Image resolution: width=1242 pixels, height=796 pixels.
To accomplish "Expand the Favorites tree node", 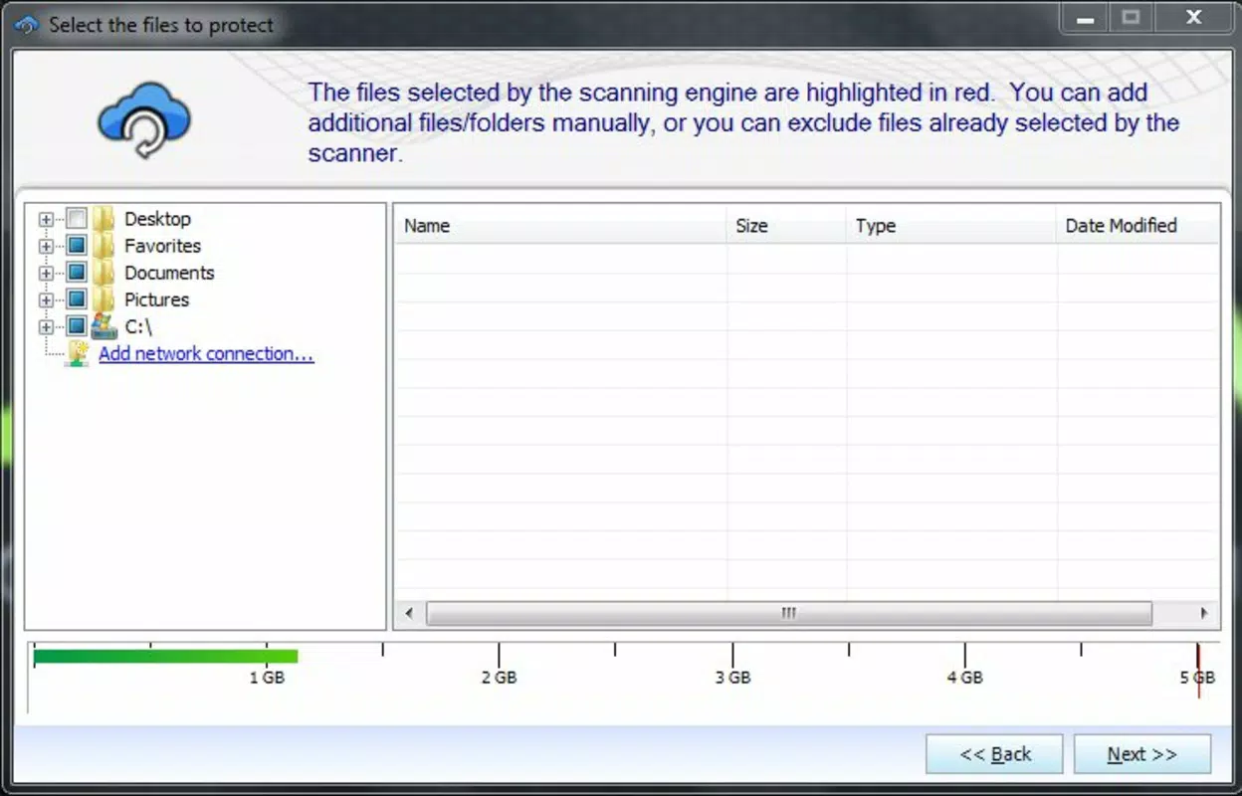I will click(46, 246).
